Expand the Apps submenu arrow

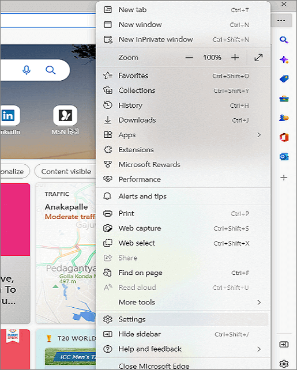pyautogui.click(x=259, y=135)
